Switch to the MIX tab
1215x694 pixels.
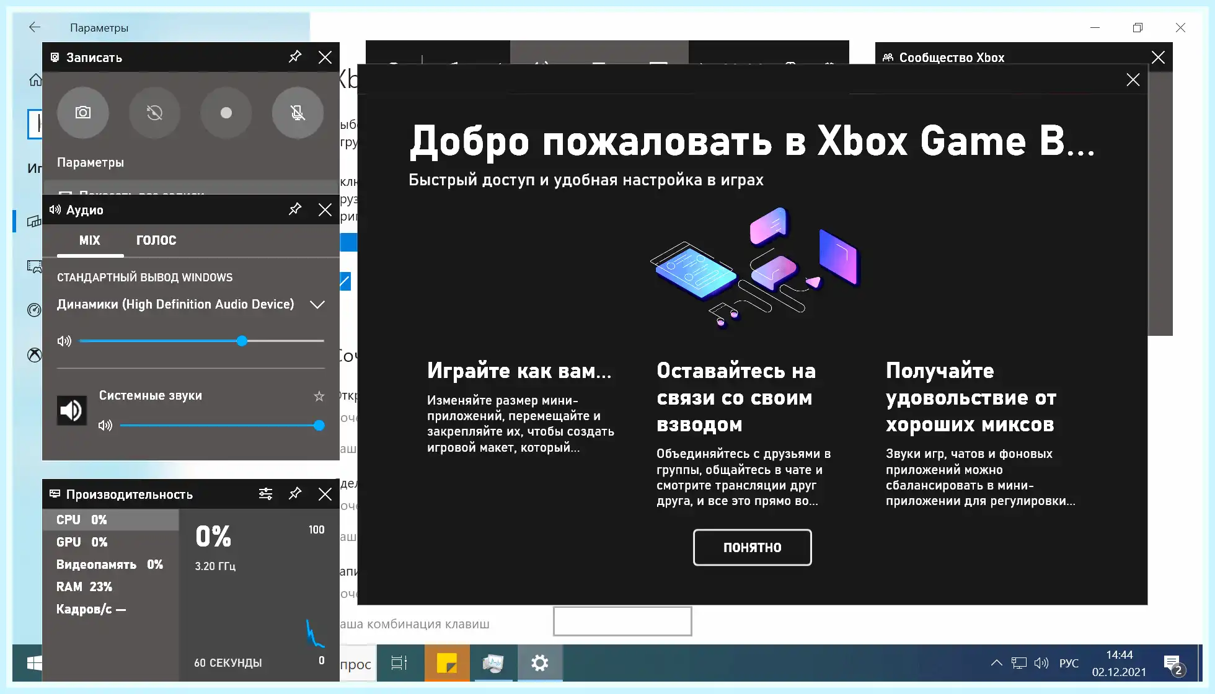(x=90, y=240)
